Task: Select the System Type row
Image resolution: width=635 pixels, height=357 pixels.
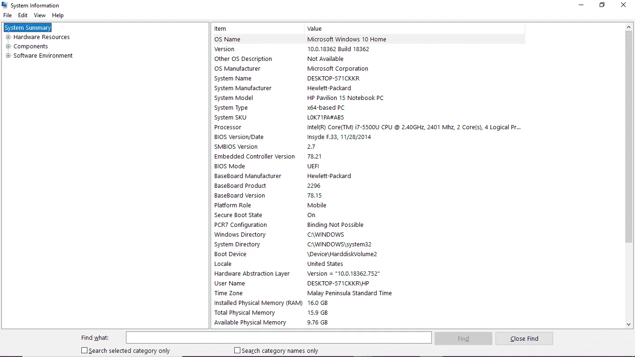Action: click(x=369, y=108)
